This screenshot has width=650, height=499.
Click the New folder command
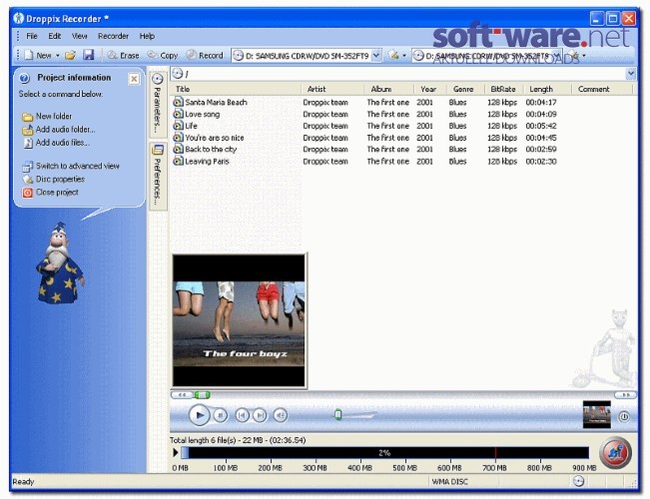pos(47,116)
